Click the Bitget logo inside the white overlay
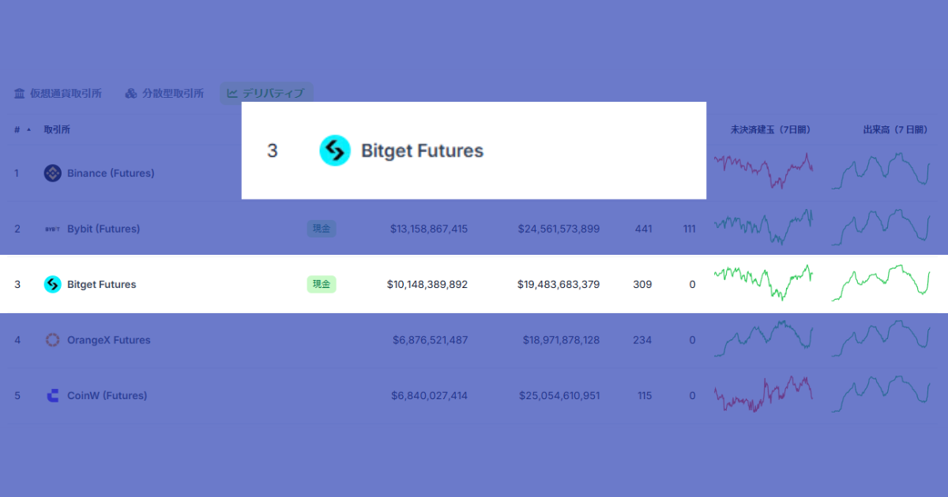Image resolution: width=948 pixels, height=497 pixels. [335, 150]
